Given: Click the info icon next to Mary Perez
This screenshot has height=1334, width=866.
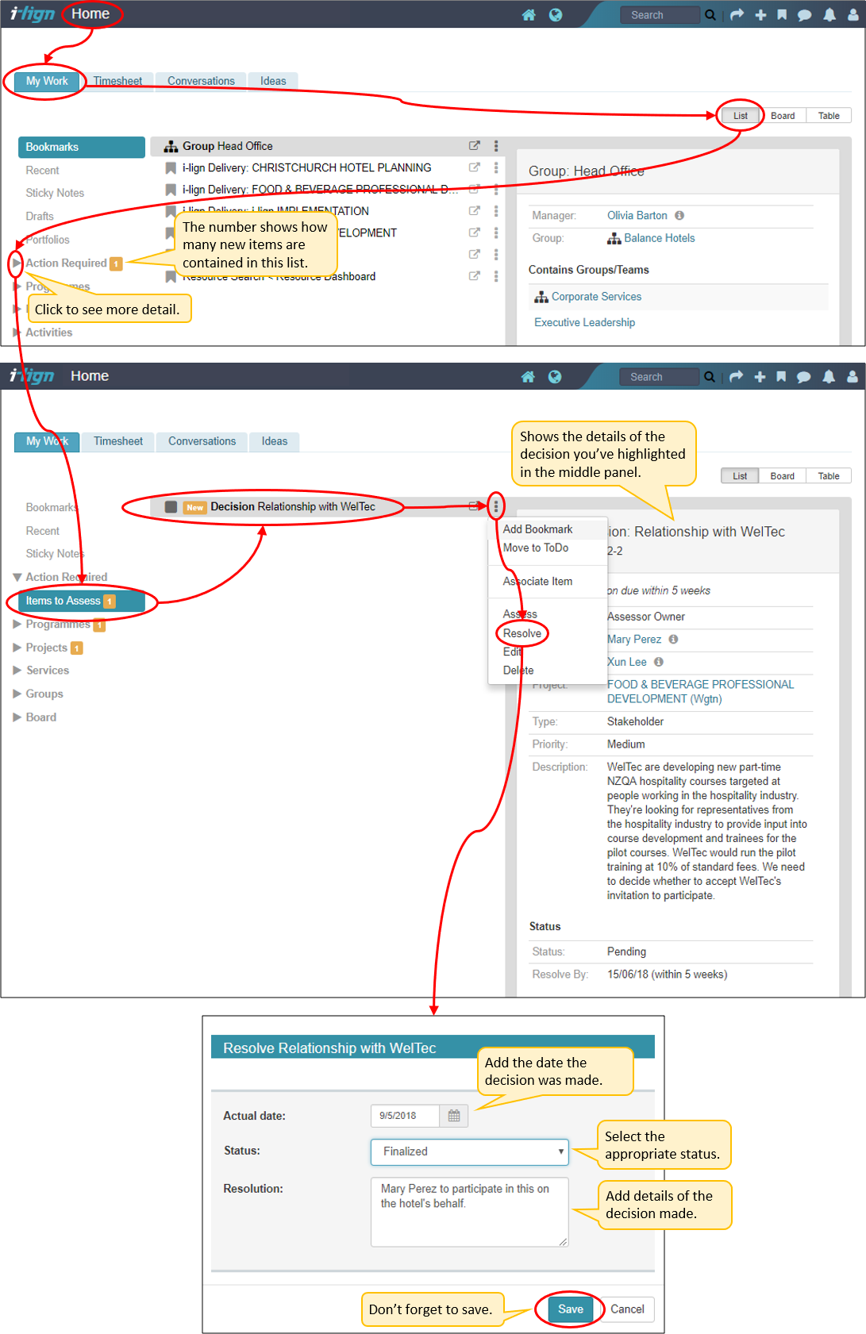Looking at the screenshot, I should point(673,640).
